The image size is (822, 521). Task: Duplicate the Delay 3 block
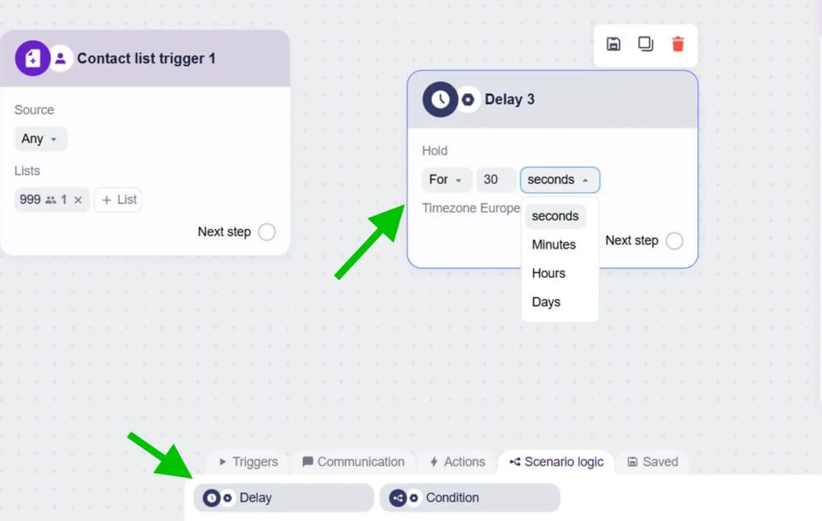645,44
